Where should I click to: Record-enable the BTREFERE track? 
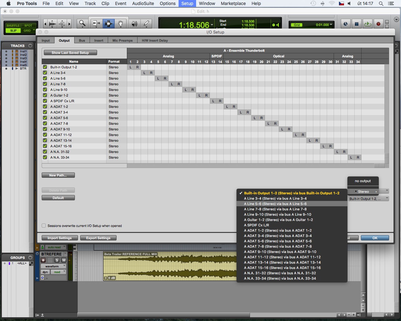(x=43, y=260)
